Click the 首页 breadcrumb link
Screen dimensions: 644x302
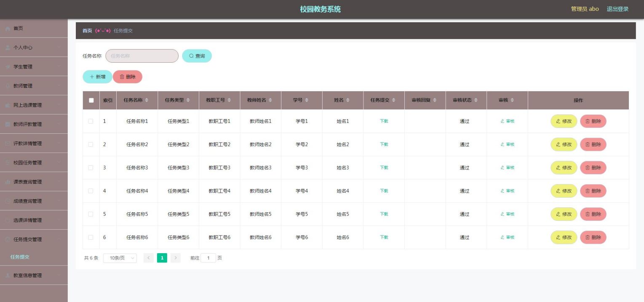pyautogui.click(x=87, y=31)
